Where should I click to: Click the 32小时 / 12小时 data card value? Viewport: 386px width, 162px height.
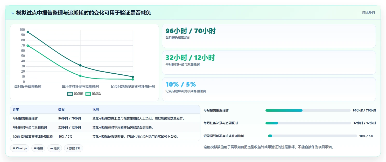coord(190,58)
